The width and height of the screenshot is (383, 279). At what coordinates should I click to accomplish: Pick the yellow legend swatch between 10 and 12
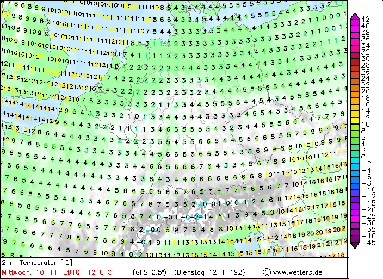355,121
